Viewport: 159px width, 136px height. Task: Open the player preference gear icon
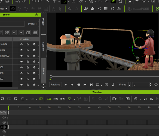[x=156, y=85]
